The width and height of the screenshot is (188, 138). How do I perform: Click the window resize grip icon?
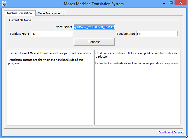pyautogui.click(x=187, y=137)
